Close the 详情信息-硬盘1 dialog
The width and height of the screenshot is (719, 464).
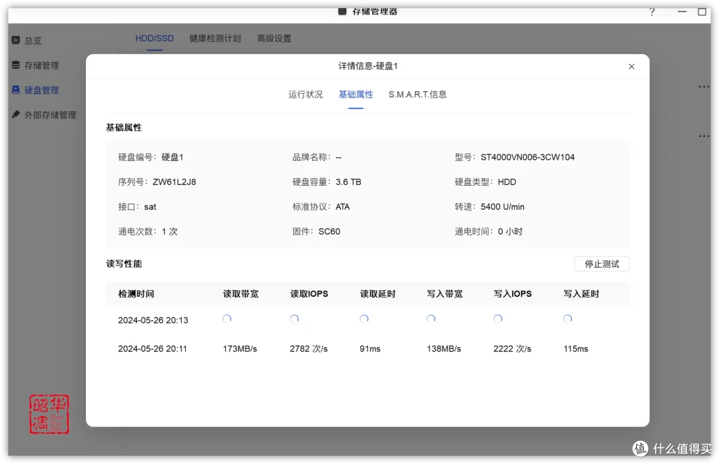631,67
